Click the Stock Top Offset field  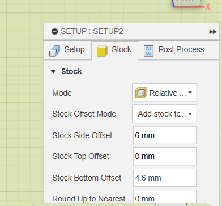[165, 156]
